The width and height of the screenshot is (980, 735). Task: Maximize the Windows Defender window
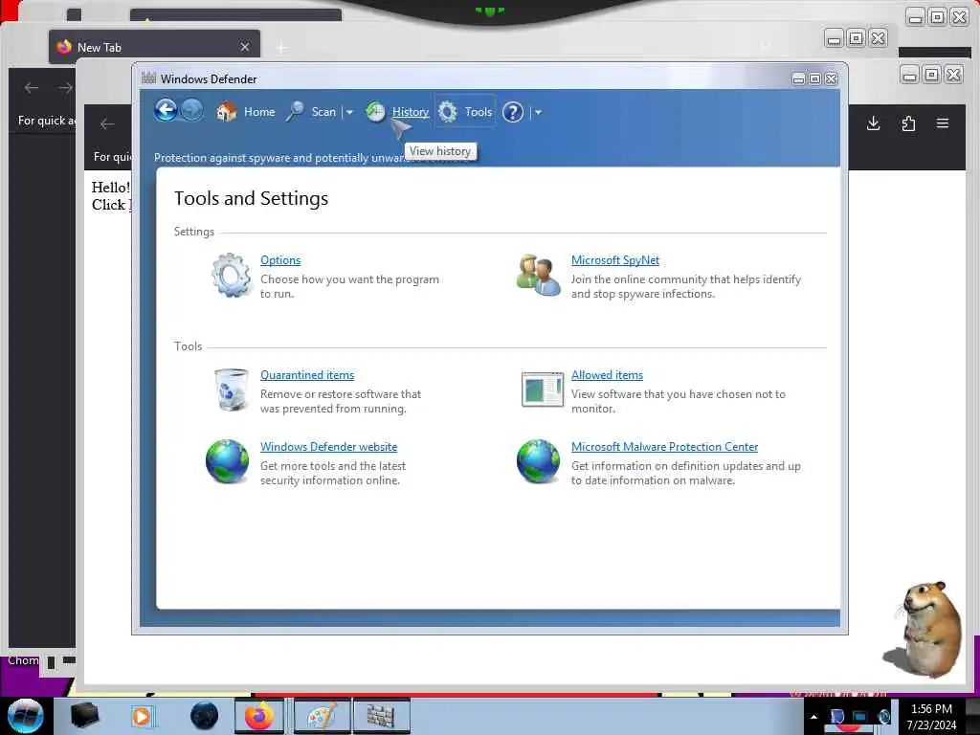click(815, 78)
